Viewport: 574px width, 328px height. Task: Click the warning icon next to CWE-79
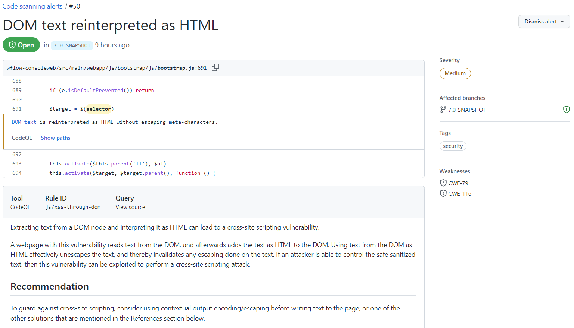tap(443, 183)
